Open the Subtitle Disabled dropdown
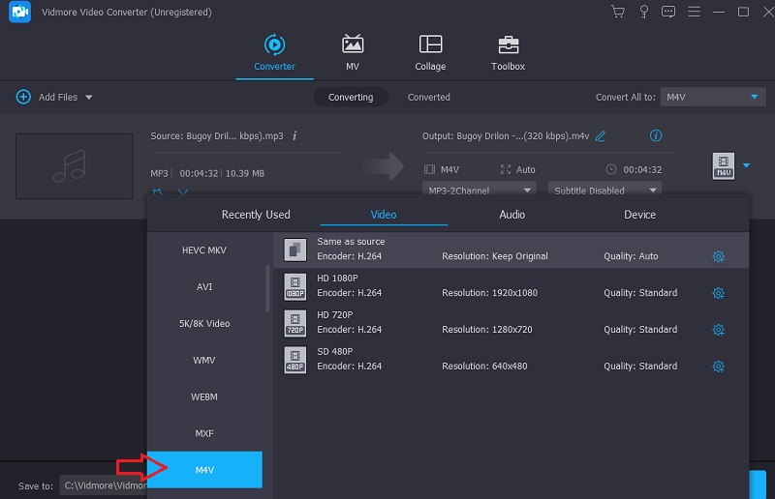This screenshot has width=775, height=499. click(604, 191)
